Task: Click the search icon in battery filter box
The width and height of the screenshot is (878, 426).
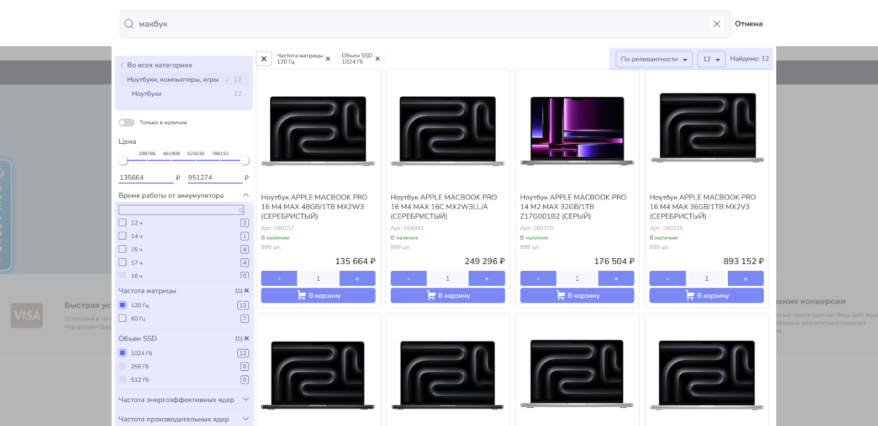Action: coord(240,210)
